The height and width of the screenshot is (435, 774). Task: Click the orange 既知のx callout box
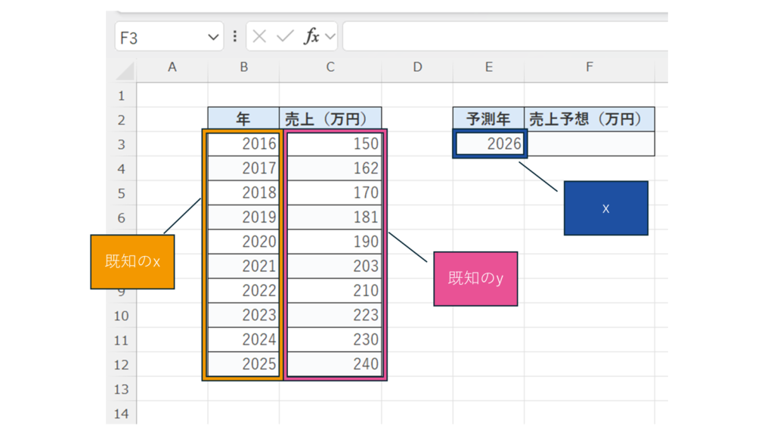point(132,262)
